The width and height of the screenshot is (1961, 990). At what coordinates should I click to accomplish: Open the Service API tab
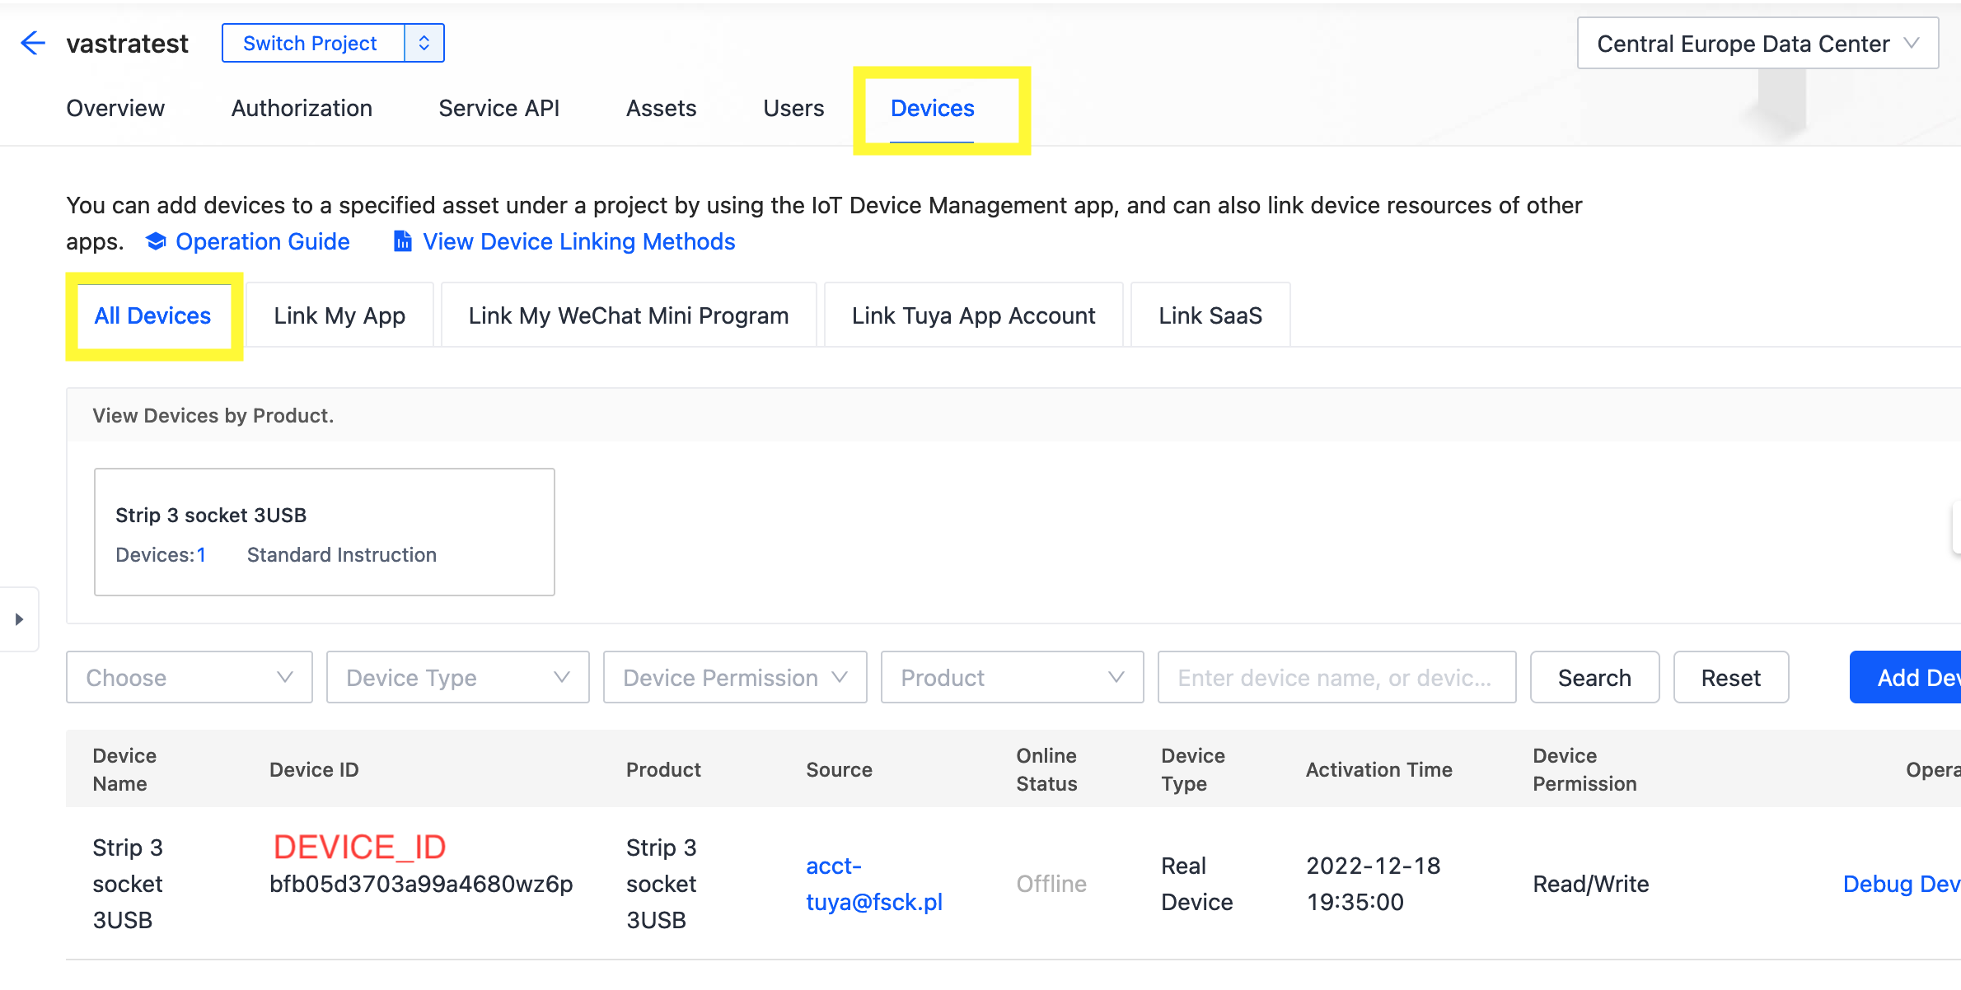(498, 108)
